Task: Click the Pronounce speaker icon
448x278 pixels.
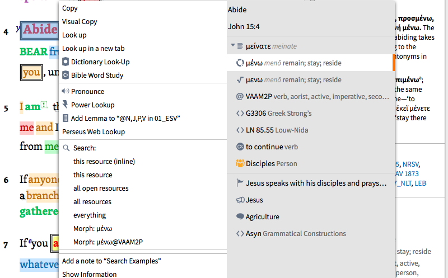Action: point(66,91)
